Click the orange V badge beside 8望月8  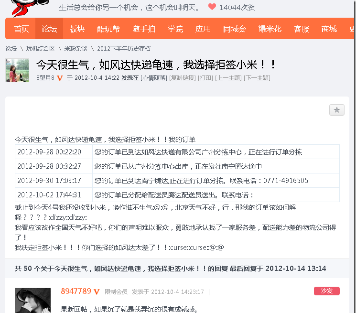pos(60,78)
